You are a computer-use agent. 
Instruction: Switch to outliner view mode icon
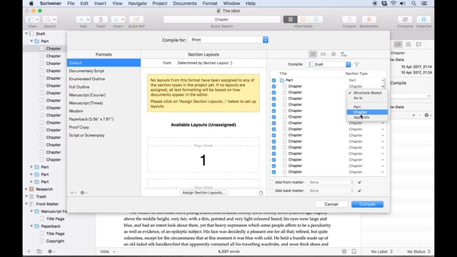[316, 19]
